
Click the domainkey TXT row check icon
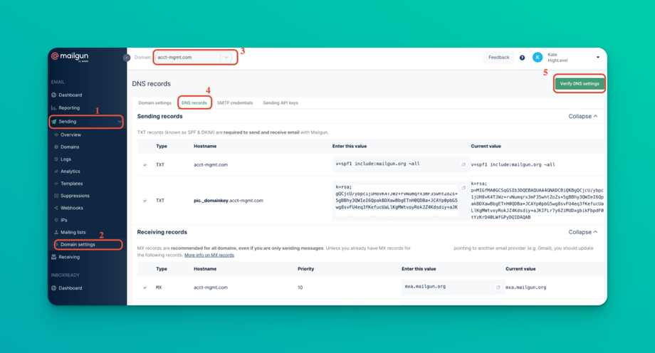(x=145, y=201)
